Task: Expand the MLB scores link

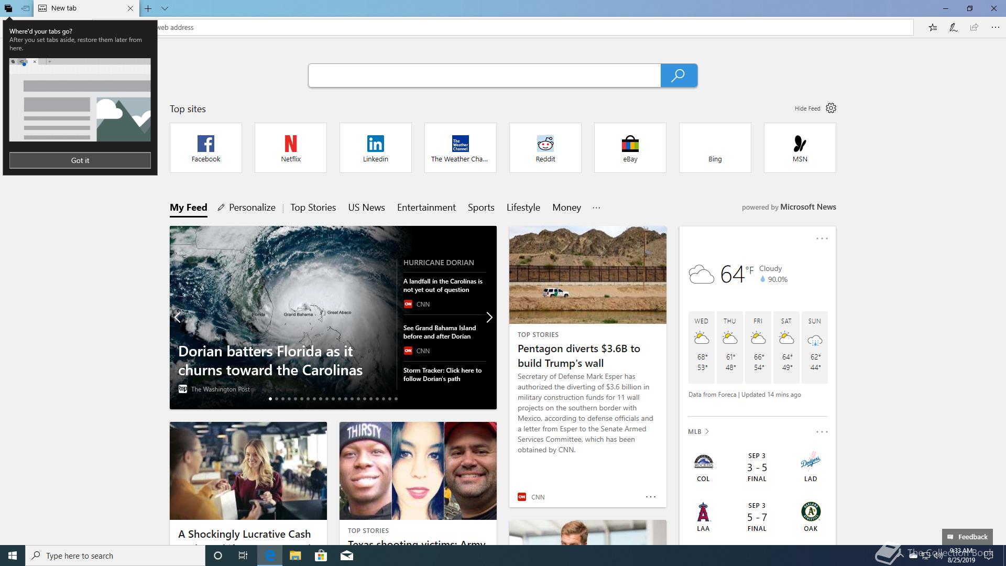Action: tap(698, 432)
